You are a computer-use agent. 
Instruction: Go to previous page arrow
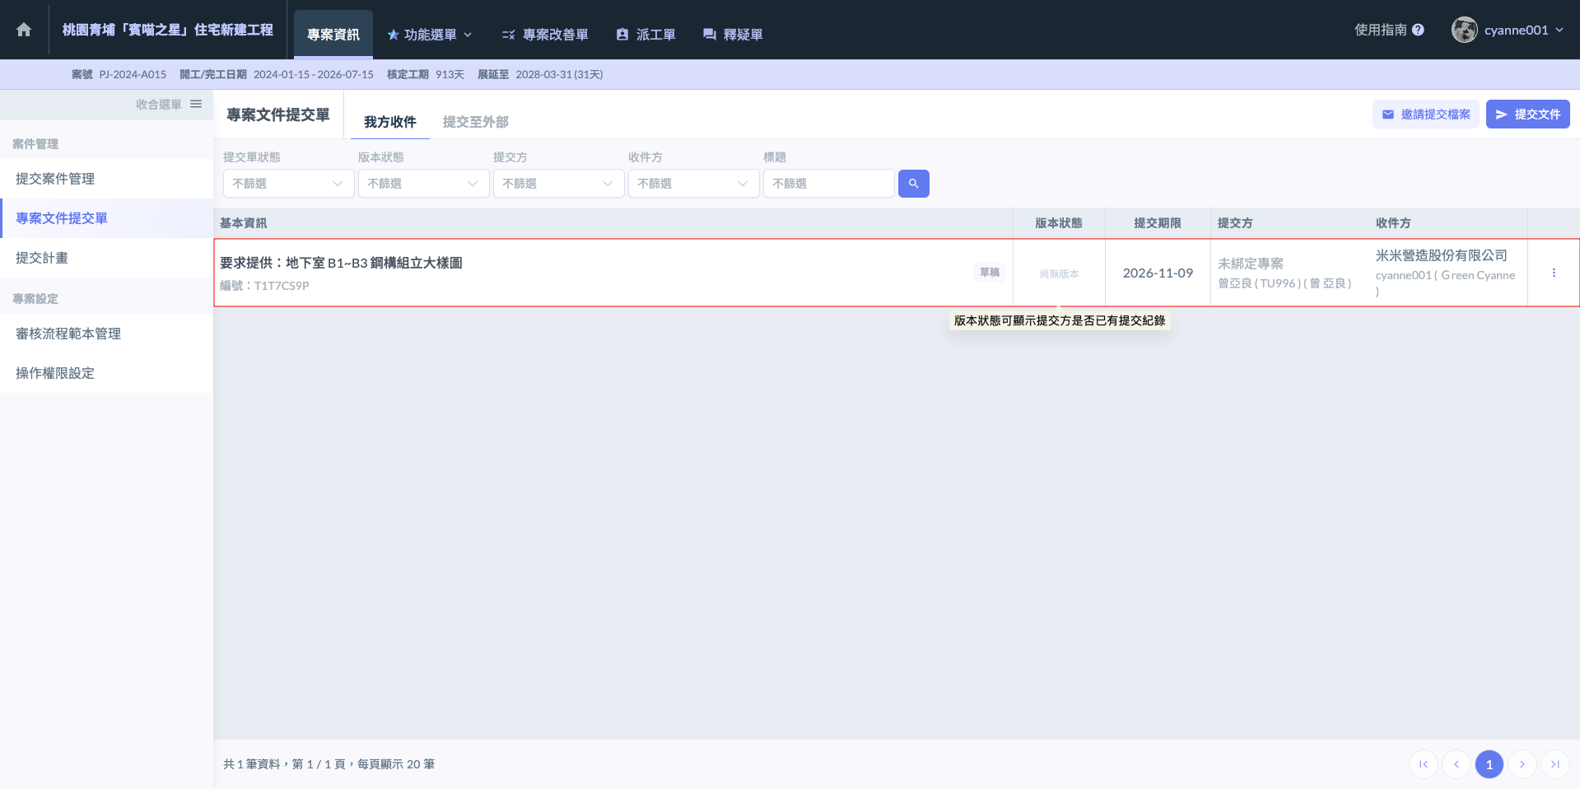click(x=1456, y=764)
